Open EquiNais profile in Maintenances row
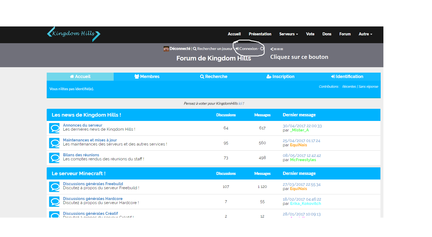The width and height of the screenshot is (432, 237). [x=298, y=145]
